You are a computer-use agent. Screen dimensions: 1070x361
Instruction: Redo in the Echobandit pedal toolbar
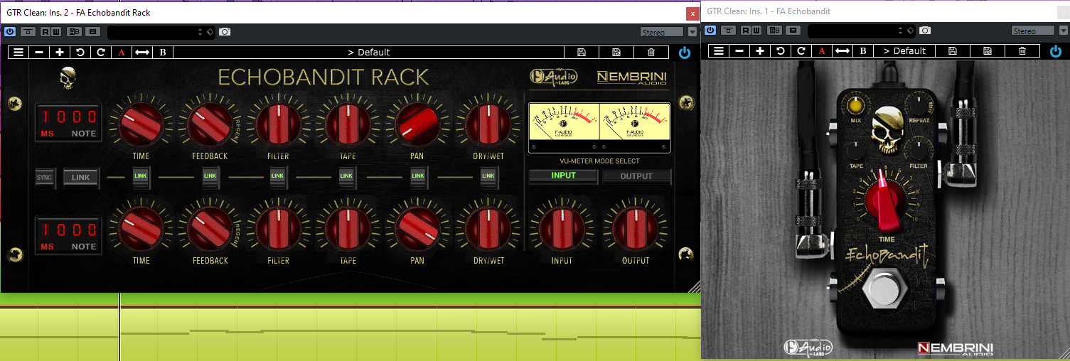[x=801, y=50]
